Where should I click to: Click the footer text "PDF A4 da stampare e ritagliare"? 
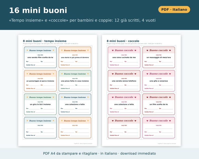point(70,153)
